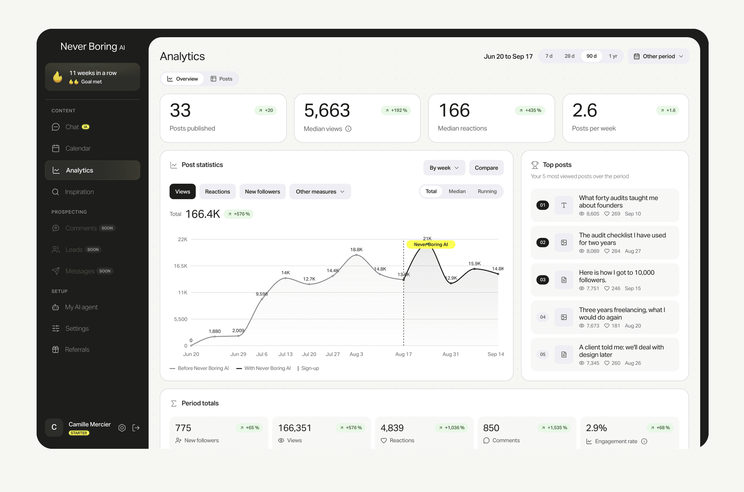Image resolution: width=744 pixels, height=492 pixels.
Task: Show the New followers metric
Action: tap(262, 191)
